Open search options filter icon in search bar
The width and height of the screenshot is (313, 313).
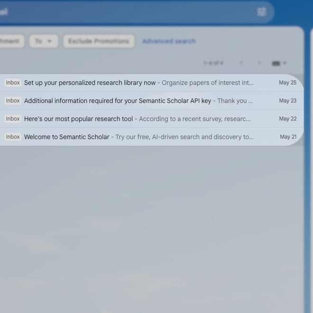pyautogui.click(x=261, y=12)
